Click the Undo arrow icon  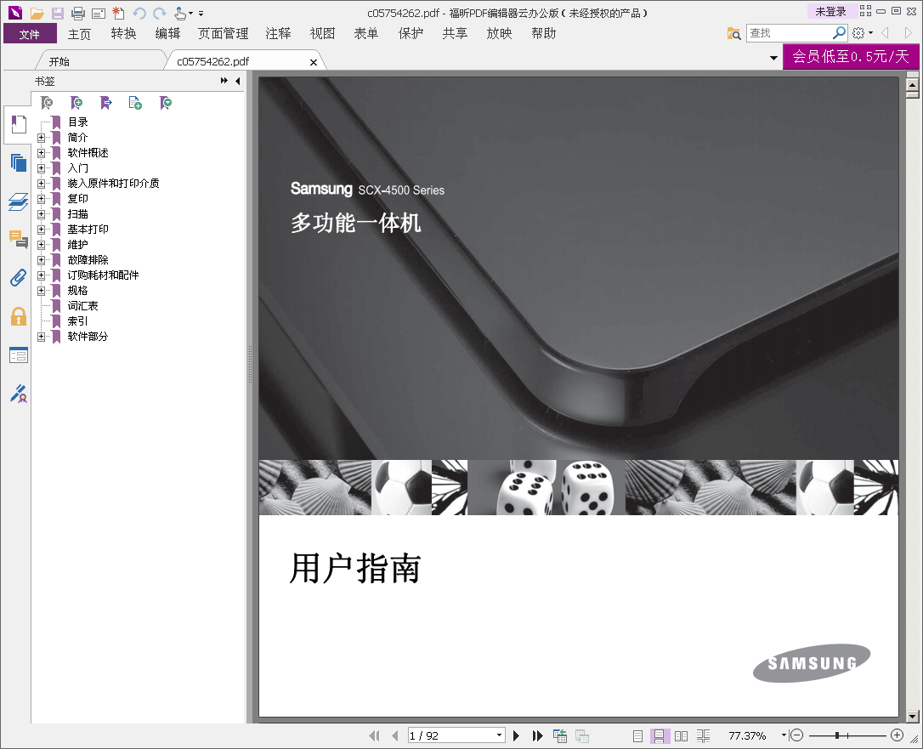[x=139, y=13]
